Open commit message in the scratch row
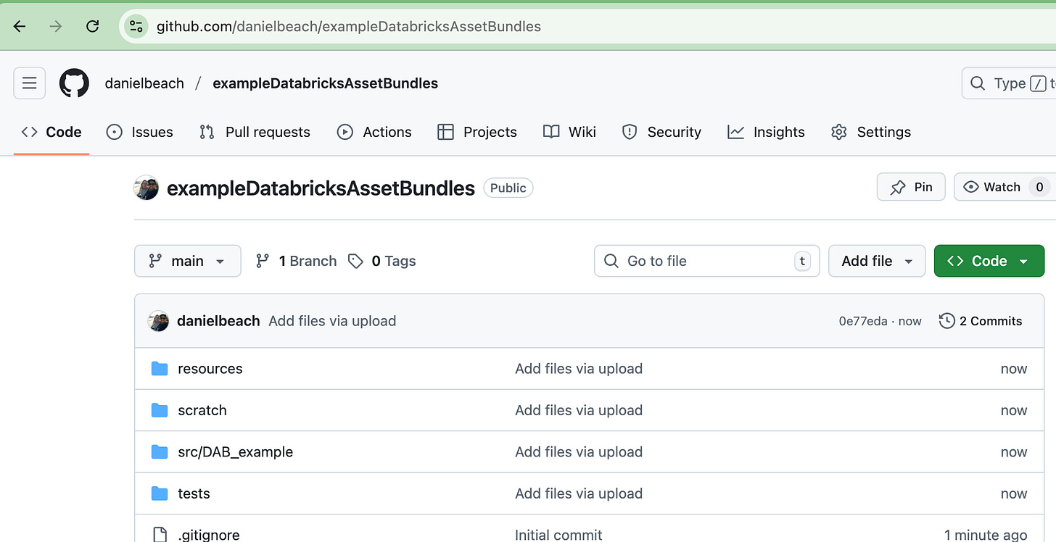The width and height of the screenshot is (1056, 542). click(579, 410)
